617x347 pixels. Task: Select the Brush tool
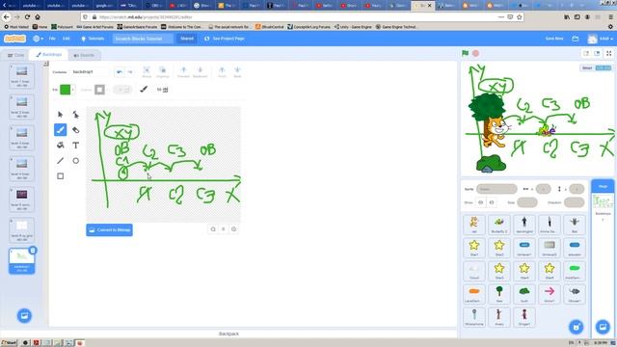click(60, 130)
